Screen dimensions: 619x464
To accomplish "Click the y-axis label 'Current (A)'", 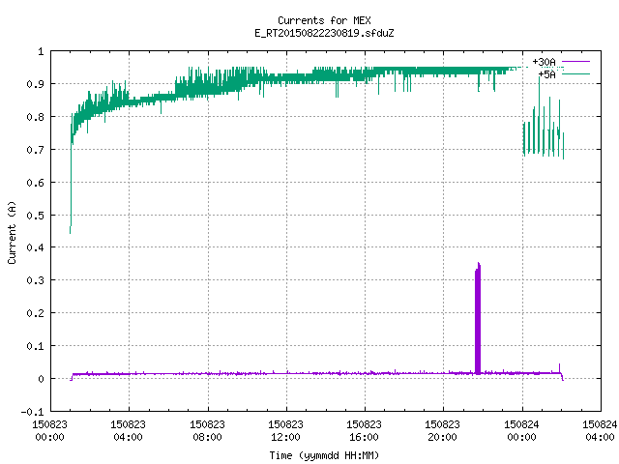I will coord(12,233).
